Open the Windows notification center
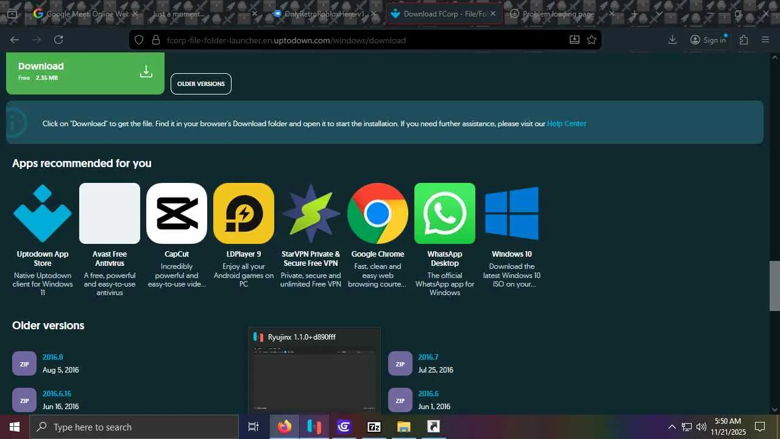Viewport: 780px width, 439px height. point(760,427)
